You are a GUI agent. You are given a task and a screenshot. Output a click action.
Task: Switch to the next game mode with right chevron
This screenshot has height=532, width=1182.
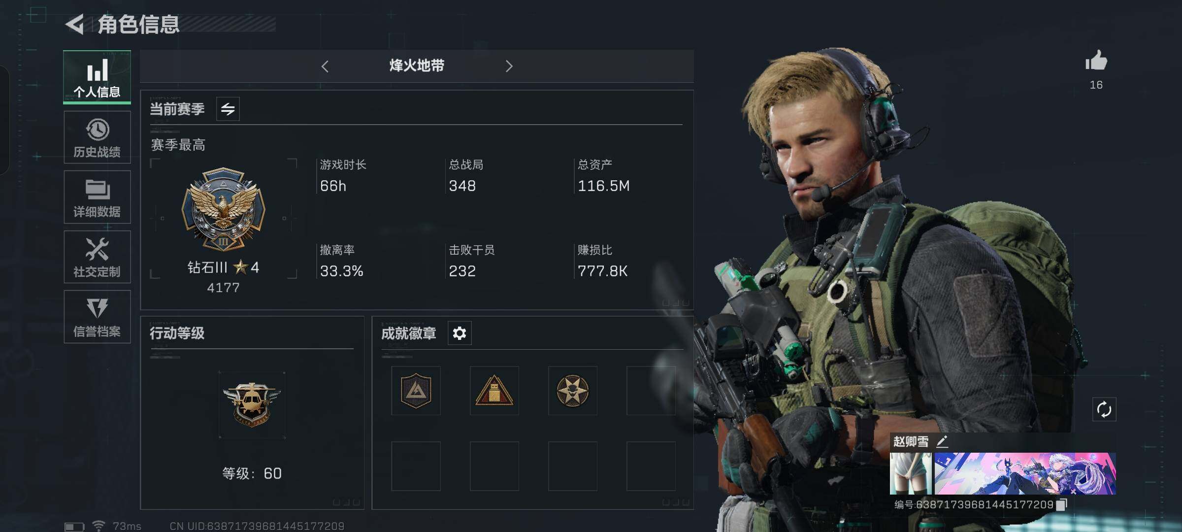click(509, 66)
